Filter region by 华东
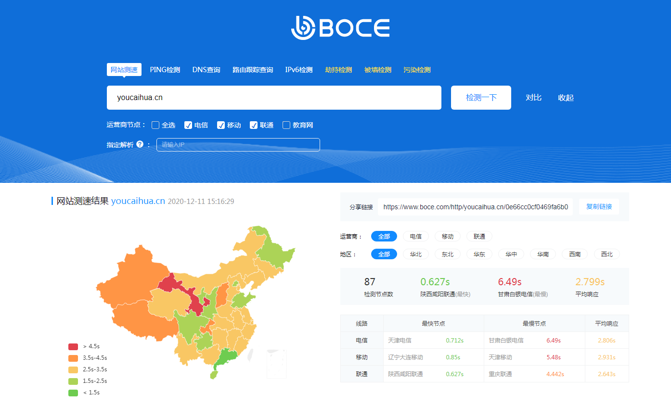Screen dimensions: 671x406 (479, 254)
